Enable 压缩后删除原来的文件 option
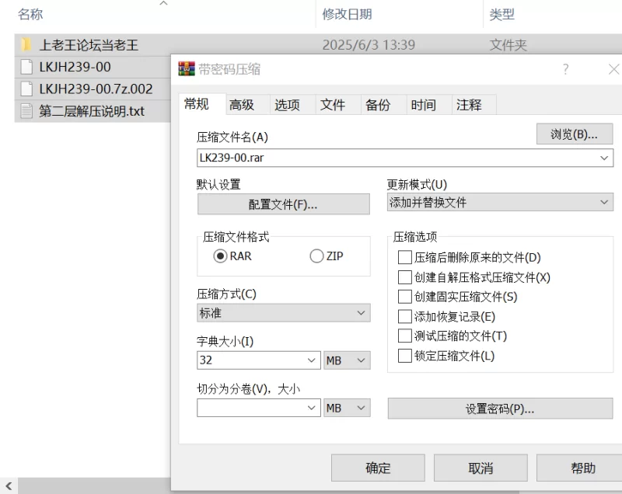The width and height of the screenshot is (622, 494). click(404, 258)
